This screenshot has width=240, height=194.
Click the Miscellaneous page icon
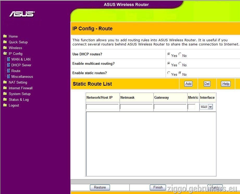click(9, 77)
